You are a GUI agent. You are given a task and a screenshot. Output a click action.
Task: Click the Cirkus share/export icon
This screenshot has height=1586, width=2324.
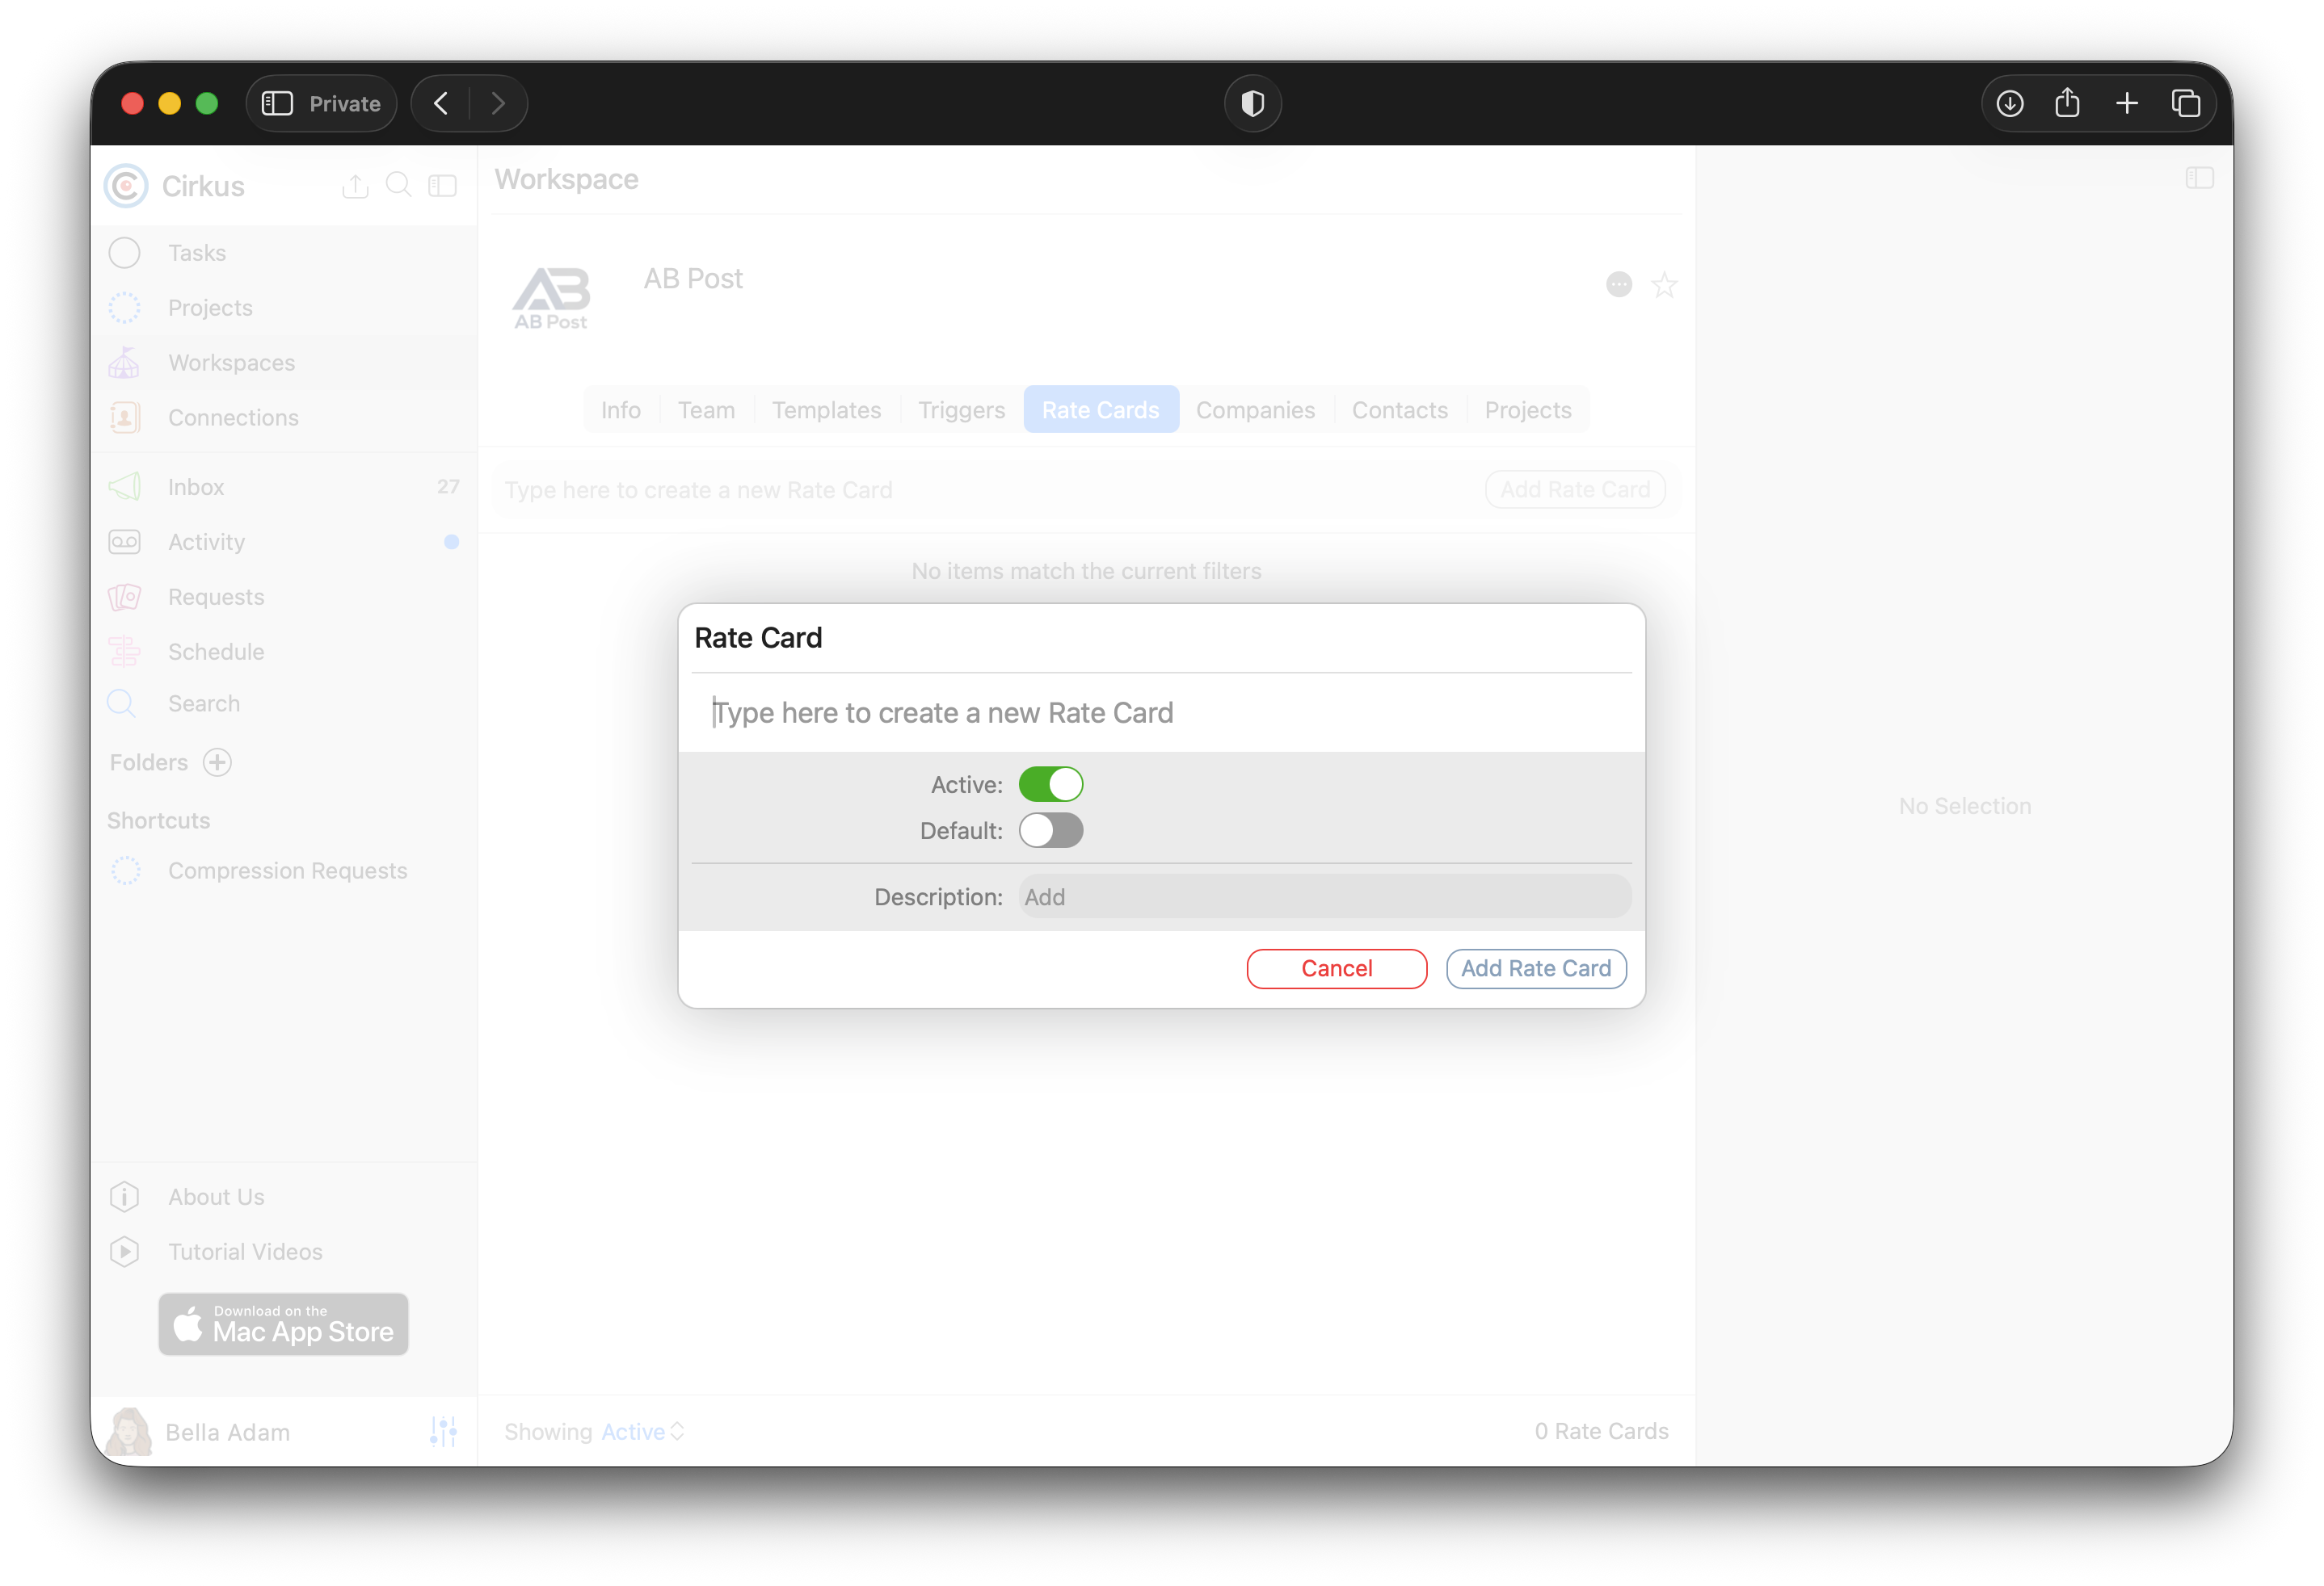[355, 186]
